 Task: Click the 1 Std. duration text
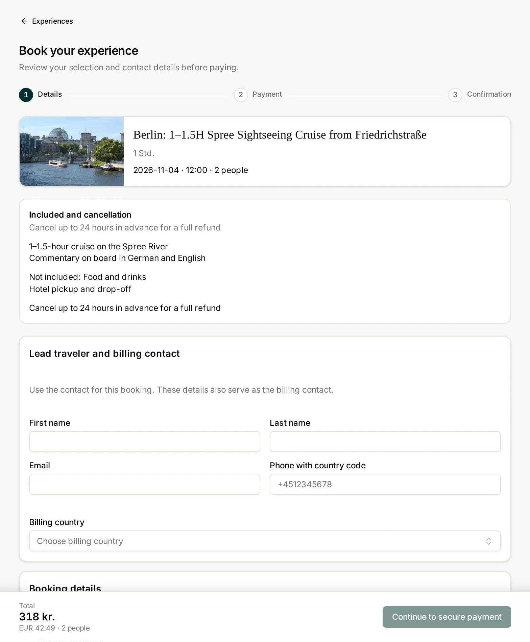[x=144, y=153]
